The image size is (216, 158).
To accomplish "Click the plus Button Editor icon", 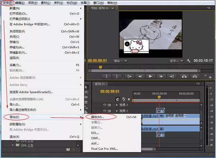I will tap(210, 77).
